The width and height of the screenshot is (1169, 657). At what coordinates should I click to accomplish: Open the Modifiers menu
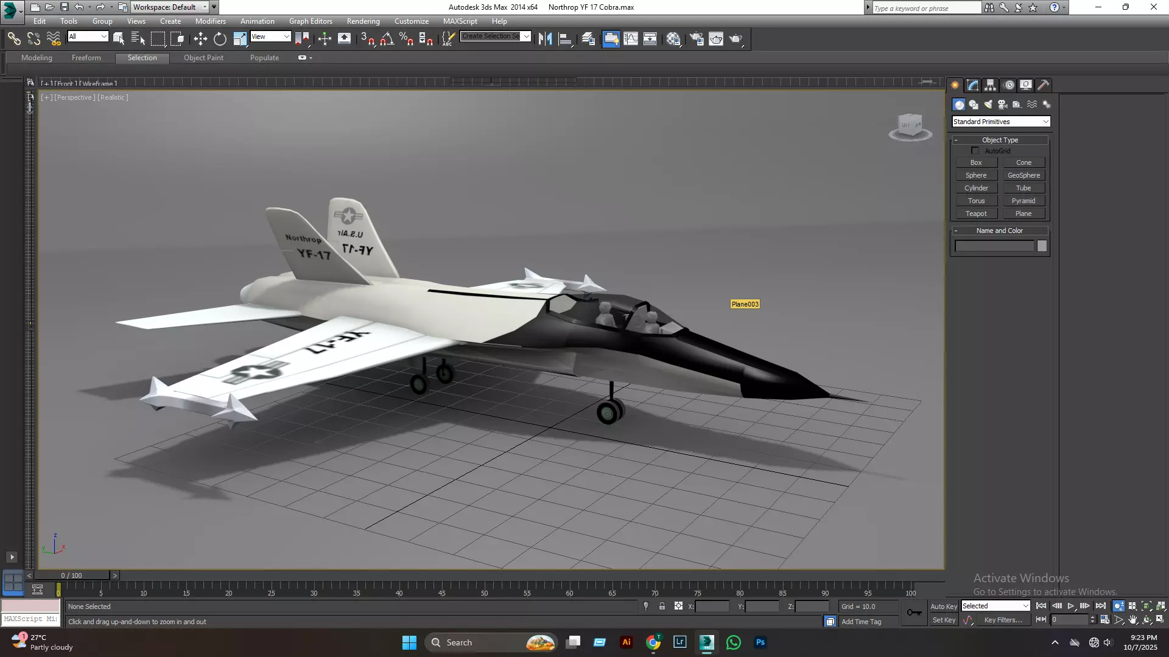coord(211,21)
